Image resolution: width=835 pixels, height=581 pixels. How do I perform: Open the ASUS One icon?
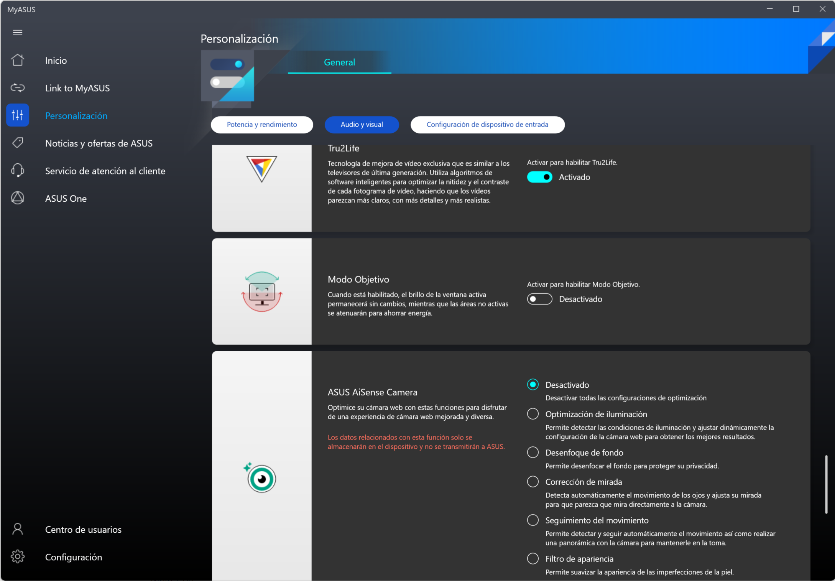tap(18, 198)
